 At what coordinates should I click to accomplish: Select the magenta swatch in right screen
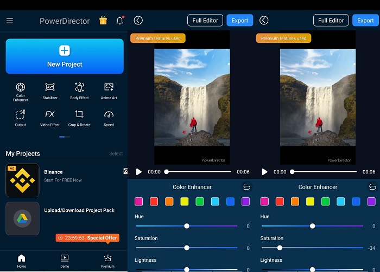[264, 202]
